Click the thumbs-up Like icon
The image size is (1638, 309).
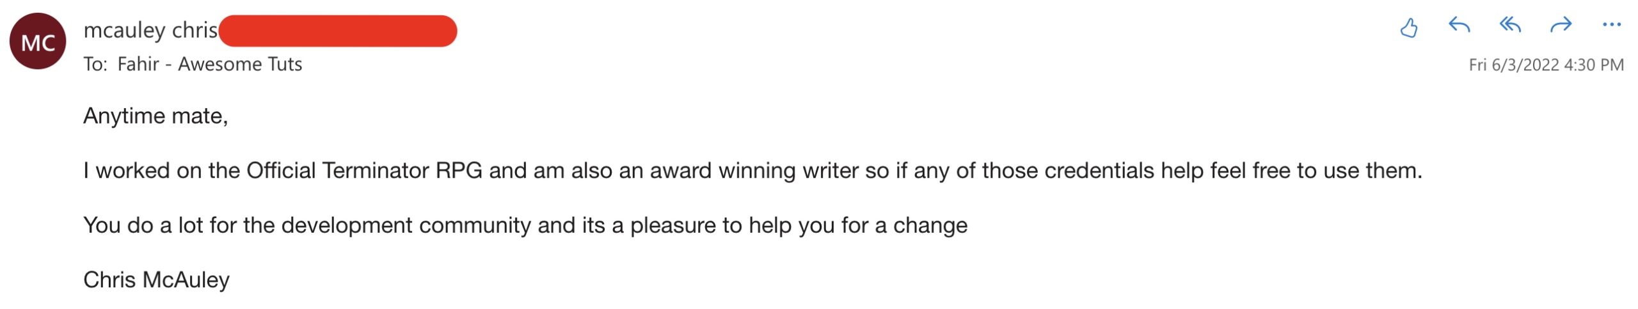[1408, 28]
